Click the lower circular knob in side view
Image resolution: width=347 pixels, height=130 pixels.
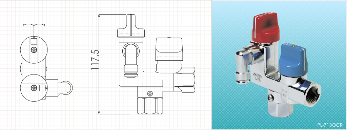[x=34, y=88]
